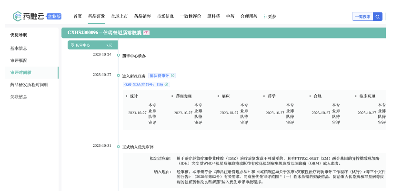Open 一致性评价 menu item

(190, 16)
